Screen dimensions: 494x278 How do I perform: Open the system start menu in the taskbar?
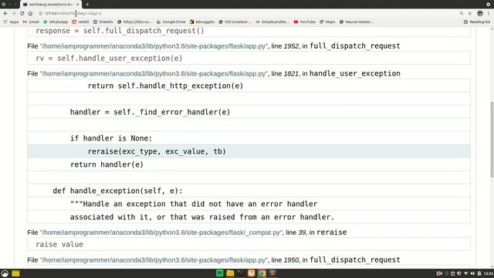point(5,273)
